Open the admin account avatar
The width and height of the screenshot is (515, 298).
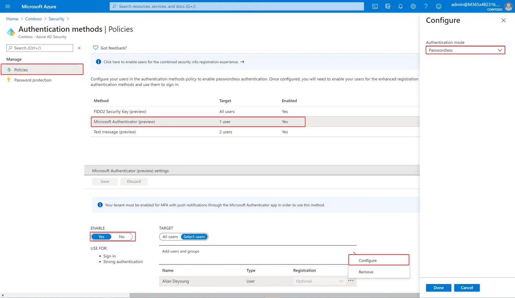click(508, 7)
